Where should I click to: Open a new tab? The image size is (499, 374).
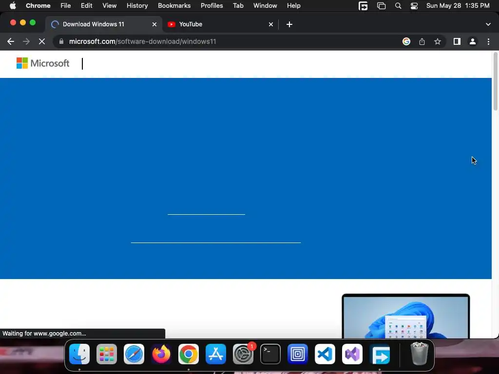click(289, 24)
